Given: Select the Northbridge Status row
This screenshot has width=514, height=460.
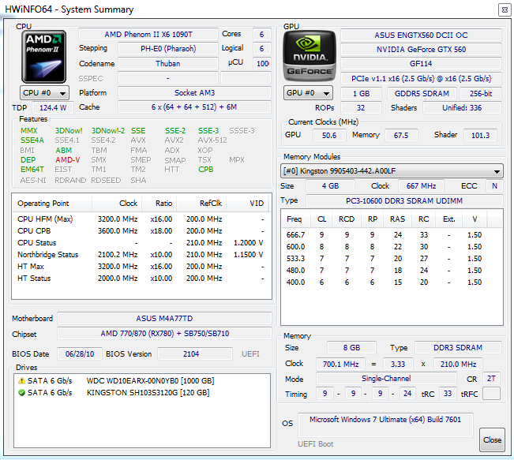Looking at the screenshot, I should click(141, 255).
